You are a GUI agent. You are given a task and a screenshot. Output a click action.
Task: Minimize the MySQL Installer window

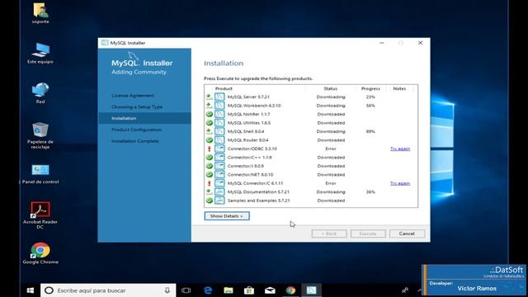pos(382,43)
